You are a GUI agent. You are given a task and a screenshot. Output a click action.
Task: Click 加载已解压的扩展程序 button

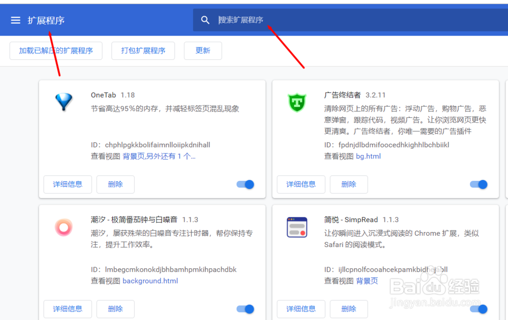[56, 51]
